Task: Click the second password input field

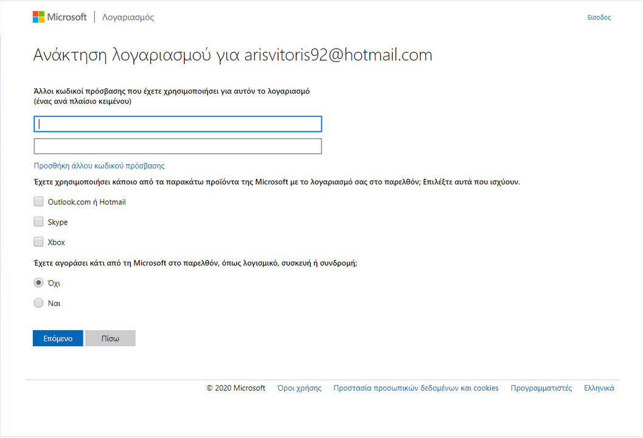Action: pyautogui.click(x=178, y=147)
